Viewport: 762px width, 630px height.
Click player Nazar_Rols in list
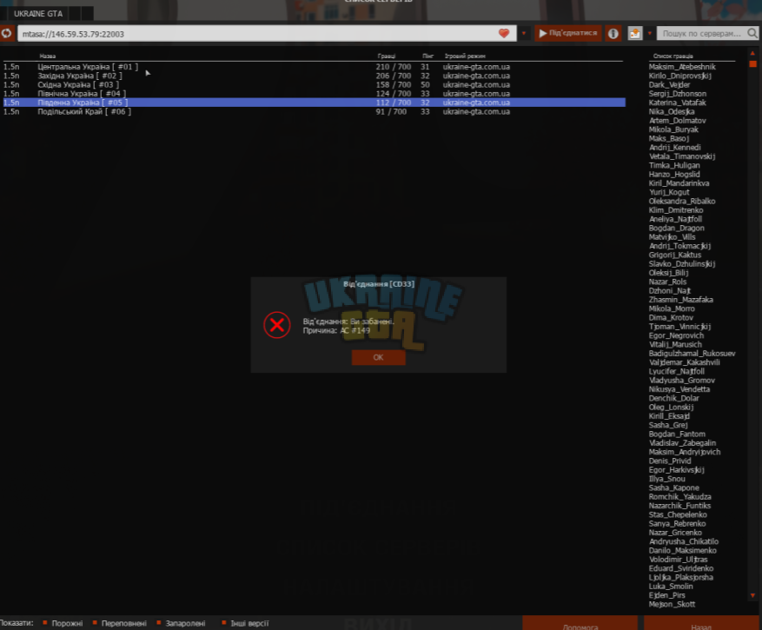click(x=667, y=282)
